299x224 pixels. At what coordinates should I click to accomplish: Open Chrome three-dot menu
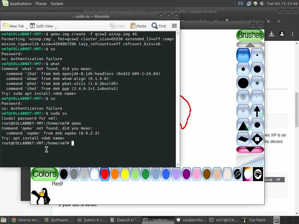pos(293,34)
